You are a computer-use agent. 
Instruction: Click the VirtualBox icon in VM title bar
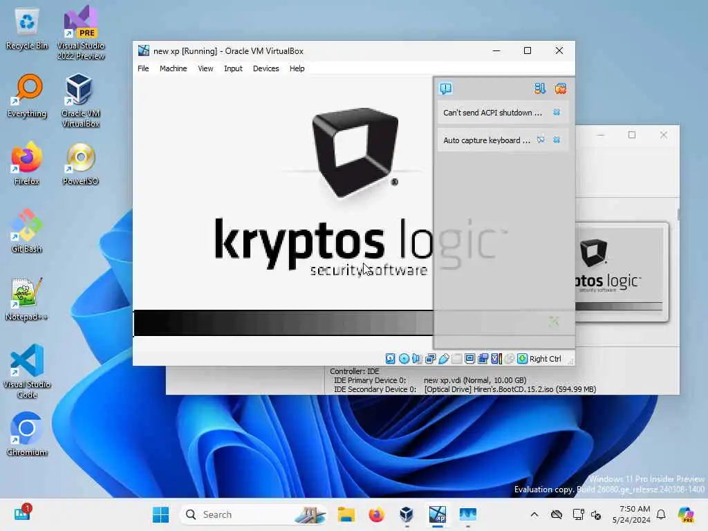144,50
